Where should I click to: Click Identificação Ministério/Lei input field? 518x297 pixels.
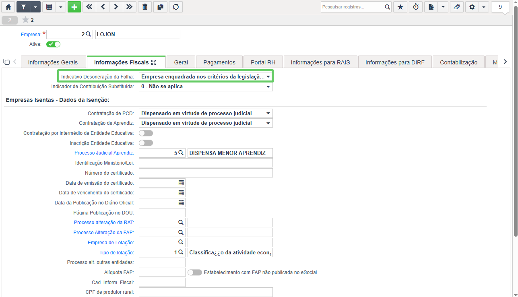tap(206, 163)
